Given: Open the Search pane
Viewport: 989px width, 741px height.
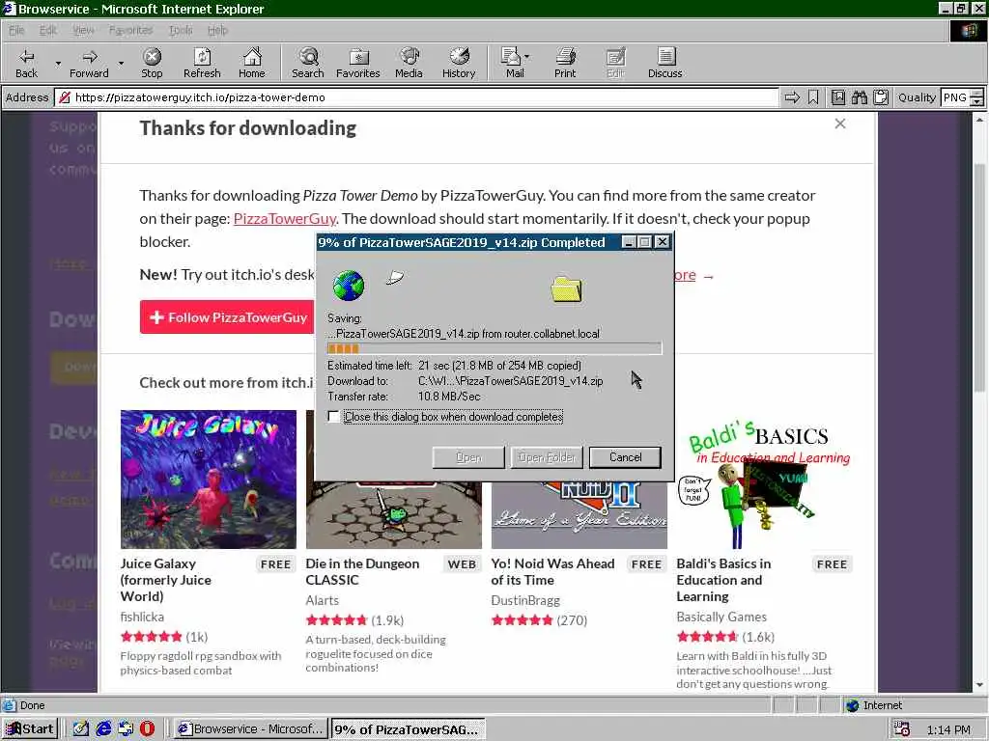Looking at the screenshot, I should tap(308, 63).
